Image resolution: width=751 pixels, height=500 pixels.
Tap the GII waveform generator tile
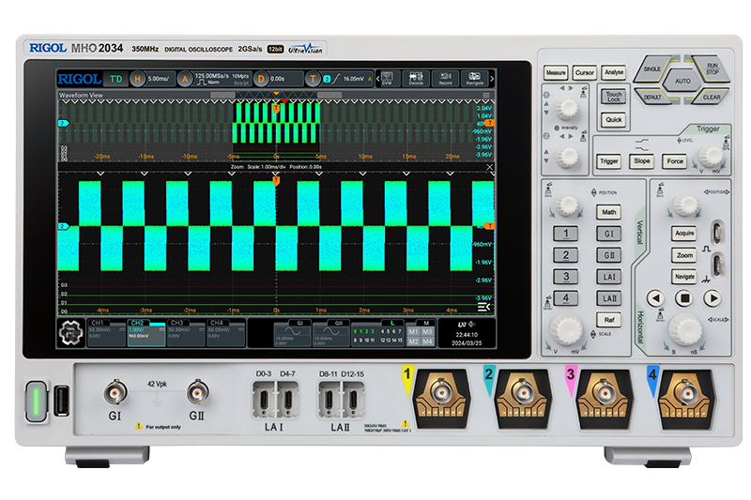pyautogui.click(x=330, y=334)
